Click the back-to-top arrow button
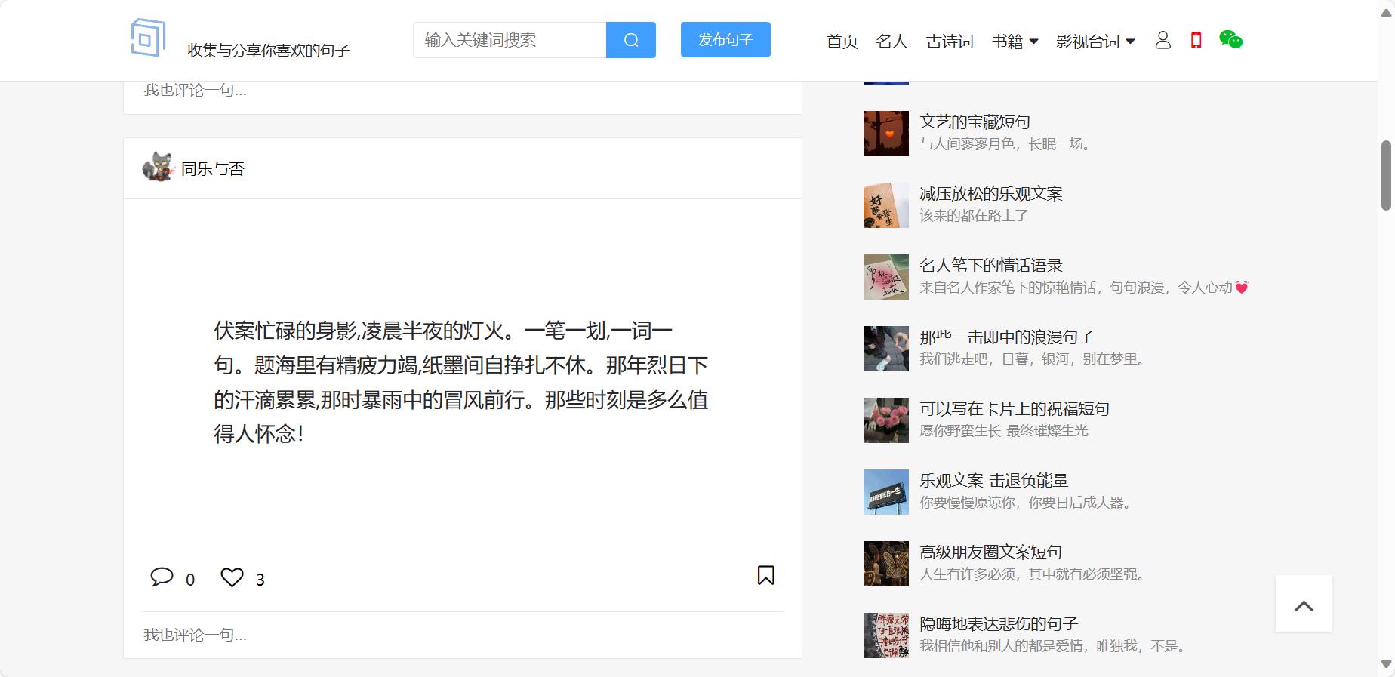 (1304, 604)
